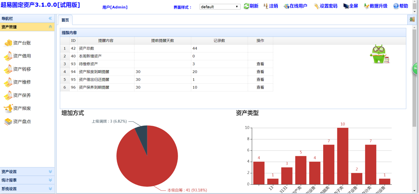Viewport: 419px width, 194px height.
Task: Collapse the 导航栏 navigation panel
Action: click(50, 18)
